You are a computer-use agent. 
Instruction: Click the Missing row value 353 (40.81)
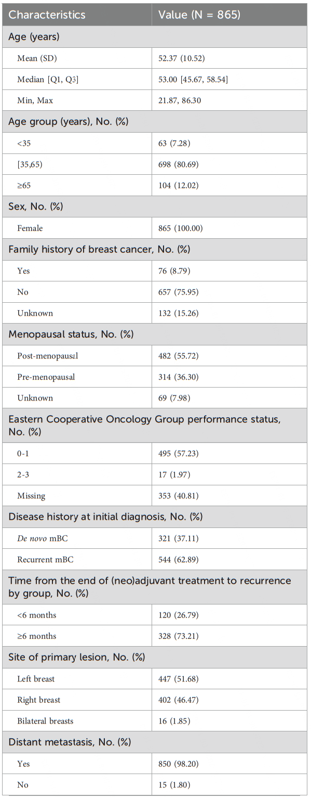(x=178, y=496)
